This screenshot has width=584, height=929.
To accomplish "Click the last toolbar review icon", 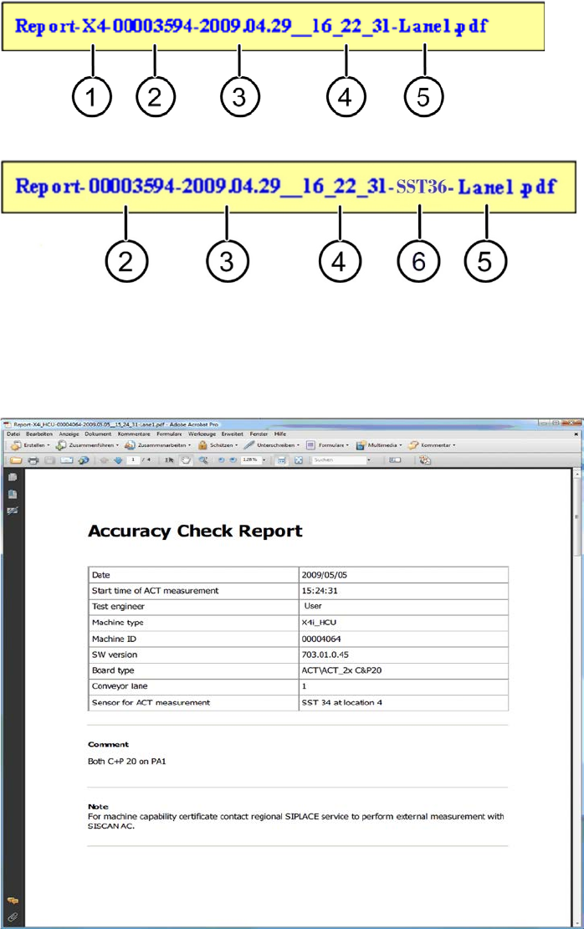I will 425,460.
